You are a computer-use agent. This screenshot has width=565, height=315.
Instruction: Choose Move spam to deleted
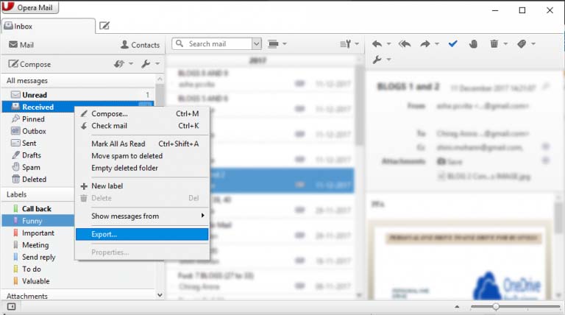tap(142, 156)
